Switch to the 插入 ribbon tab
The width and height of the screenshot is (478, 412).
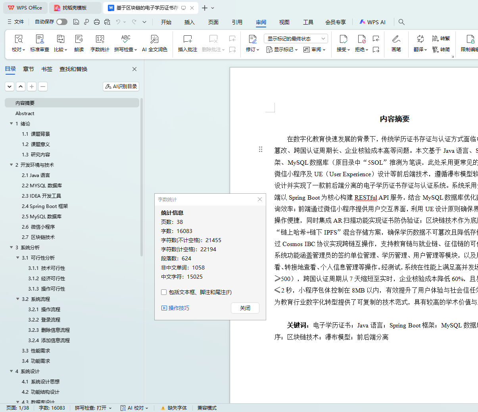point(189,22)
